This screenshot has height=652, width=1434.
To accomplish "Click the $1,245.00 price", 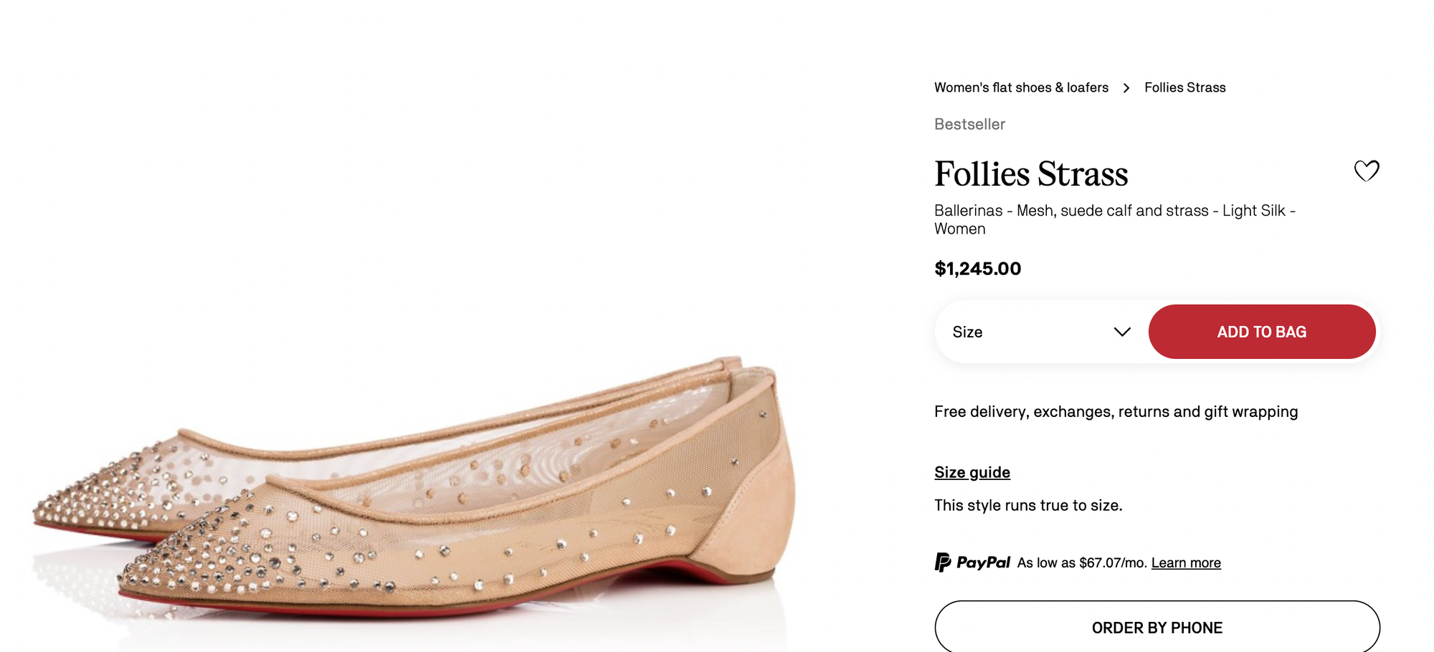I will pos(977,269).
